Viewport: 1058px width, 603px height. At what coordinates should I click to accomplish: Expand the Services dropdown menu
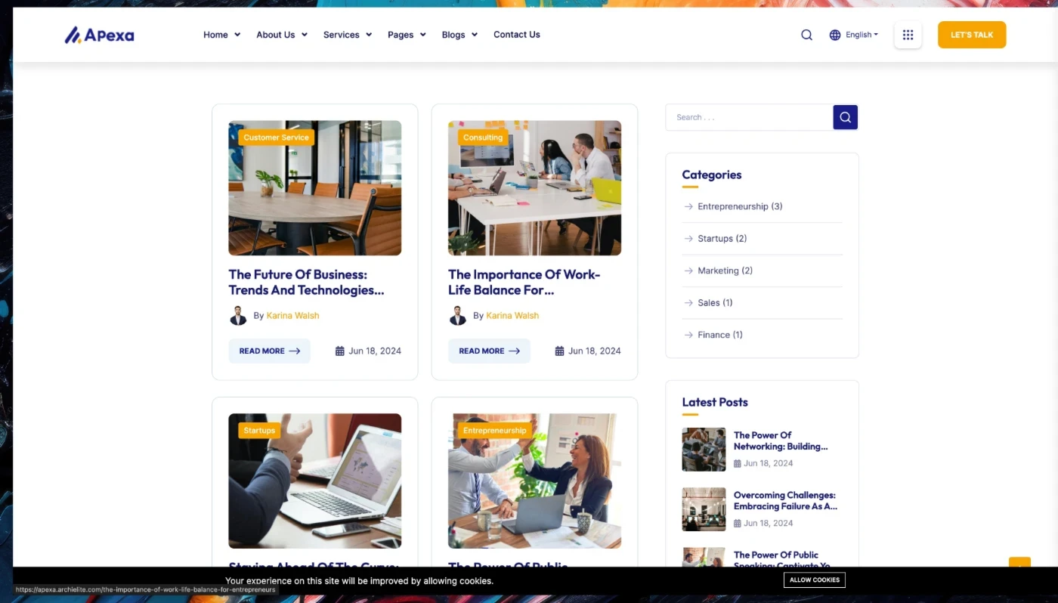(x=347, y=35)
